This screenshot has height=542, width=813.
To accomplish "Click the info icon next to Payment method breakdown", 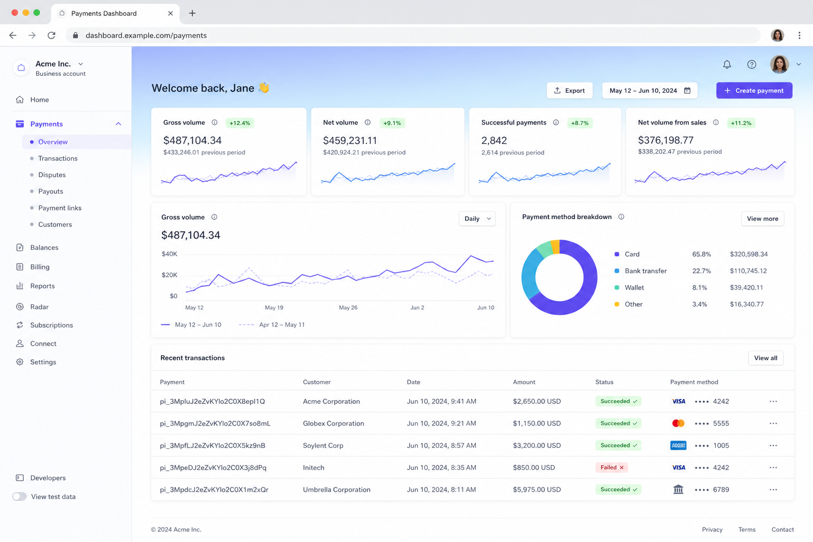I will click(621, 216).
